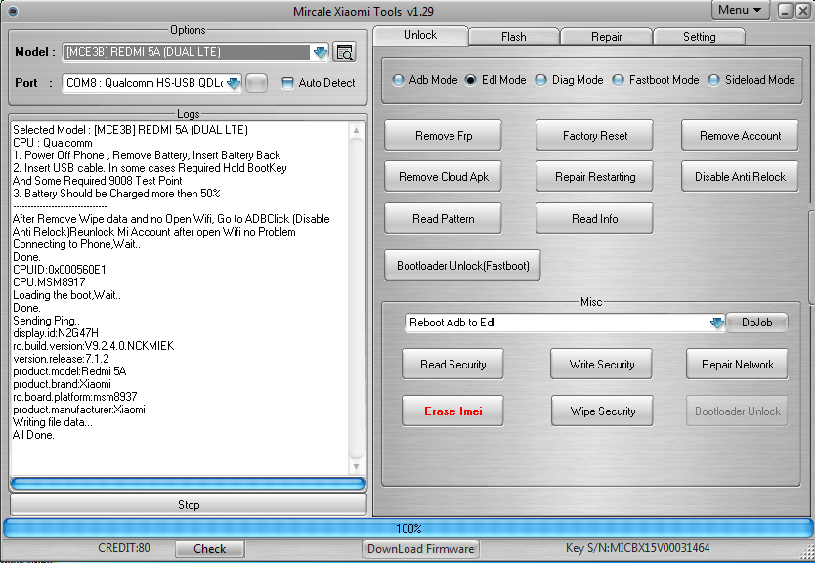The width and height of the screenshot is (815, 563).
Task: Click log line 'version.release:7.1.2'
Action: [61, 359]
